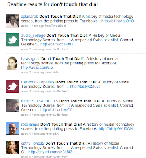Click audio_college's green Twitter bird avatar
Screen dimensions: 146x158
click(12, 40)
